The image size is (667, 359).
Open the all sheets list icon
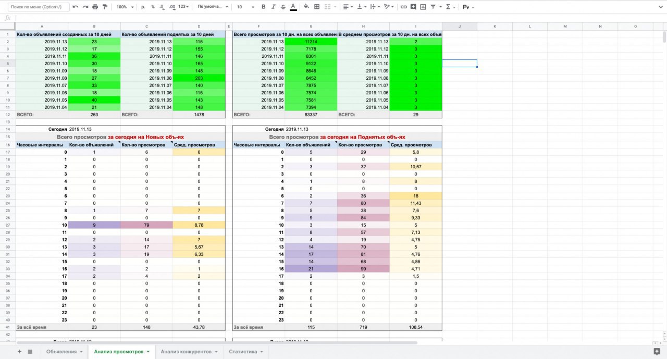click(x=30, y=352)
